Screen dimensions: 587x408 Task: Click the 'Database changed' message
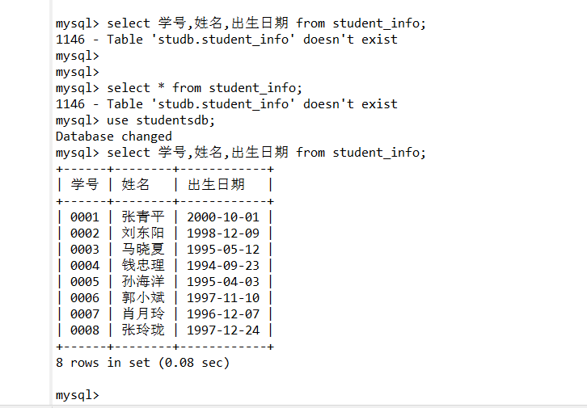113,137
